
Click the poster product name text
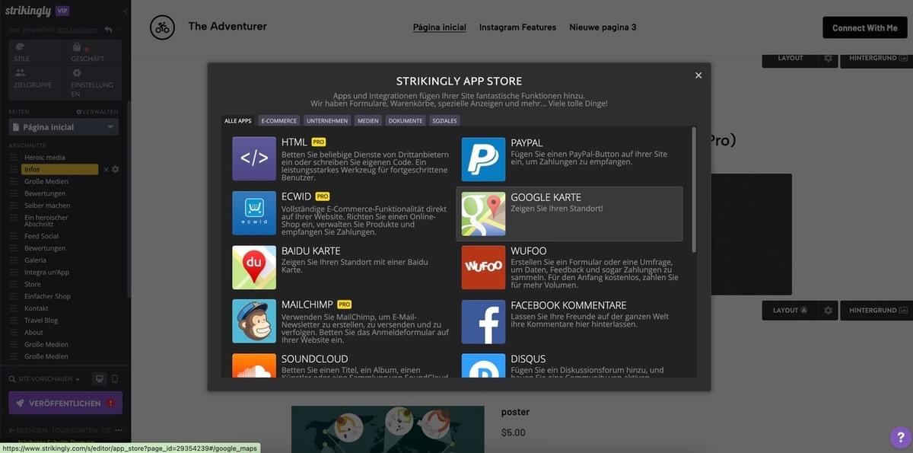tap(515, 412)
